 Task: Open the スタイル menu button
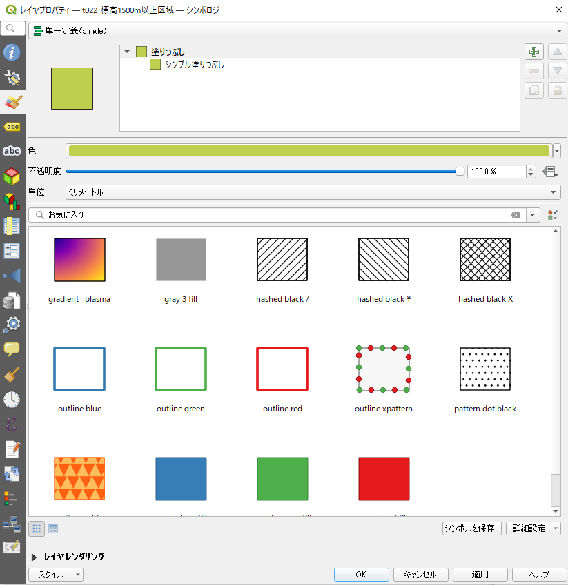coord(56,575)
